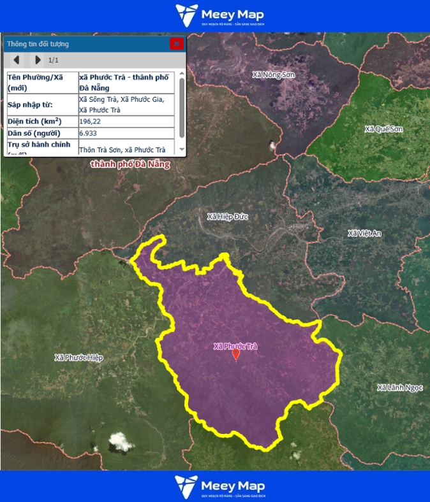Click the Xã Phước Hiệp map label
The image size is (430, 502).
coord(78,358)
